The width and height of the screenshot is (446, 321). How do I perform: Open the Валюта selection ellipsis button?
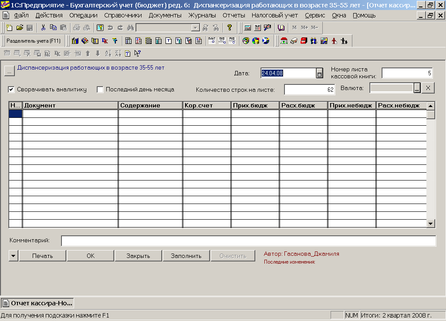pos(417,88)
